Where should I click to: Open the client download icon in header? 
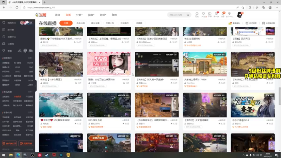[x=216, y=14]
